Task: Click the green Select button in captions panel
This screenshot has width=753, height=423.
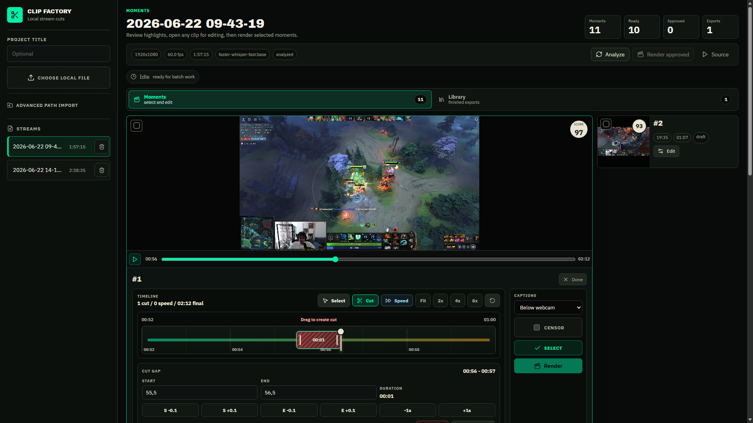Action: pyautogui.click(x=548, y=348)
